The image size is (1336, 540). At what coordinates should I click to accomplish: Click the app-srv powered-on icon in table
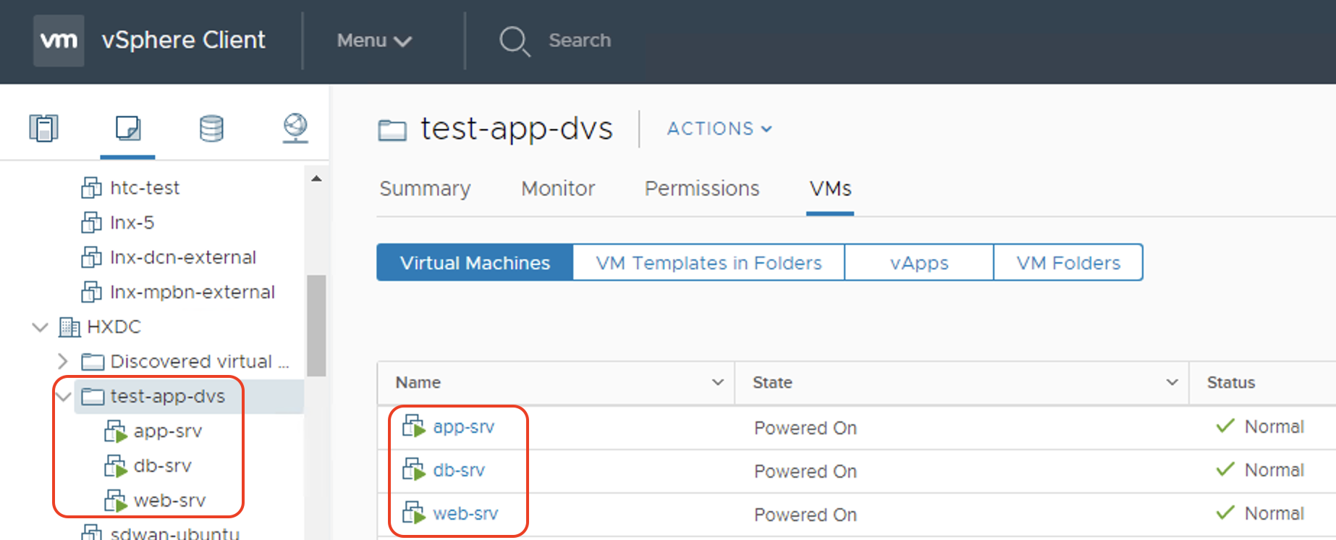[414, 426]
